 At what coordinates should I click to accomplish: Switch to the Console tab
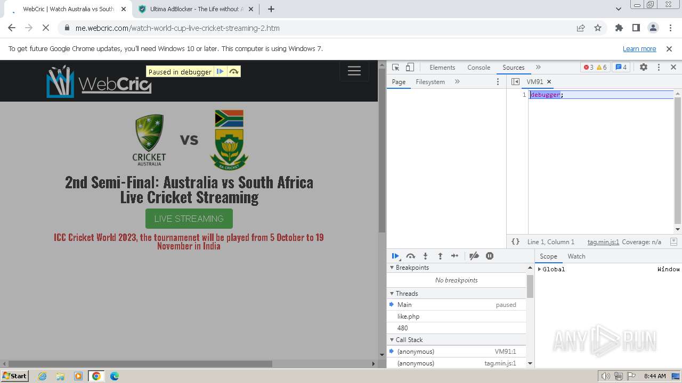tap(478, 67)
